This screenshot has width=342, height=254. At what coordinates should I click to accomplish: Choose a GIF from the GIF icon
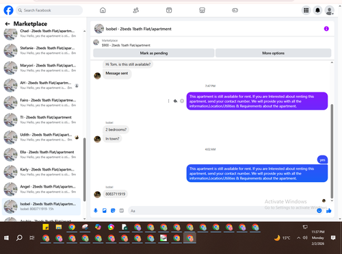coord(122,211)
